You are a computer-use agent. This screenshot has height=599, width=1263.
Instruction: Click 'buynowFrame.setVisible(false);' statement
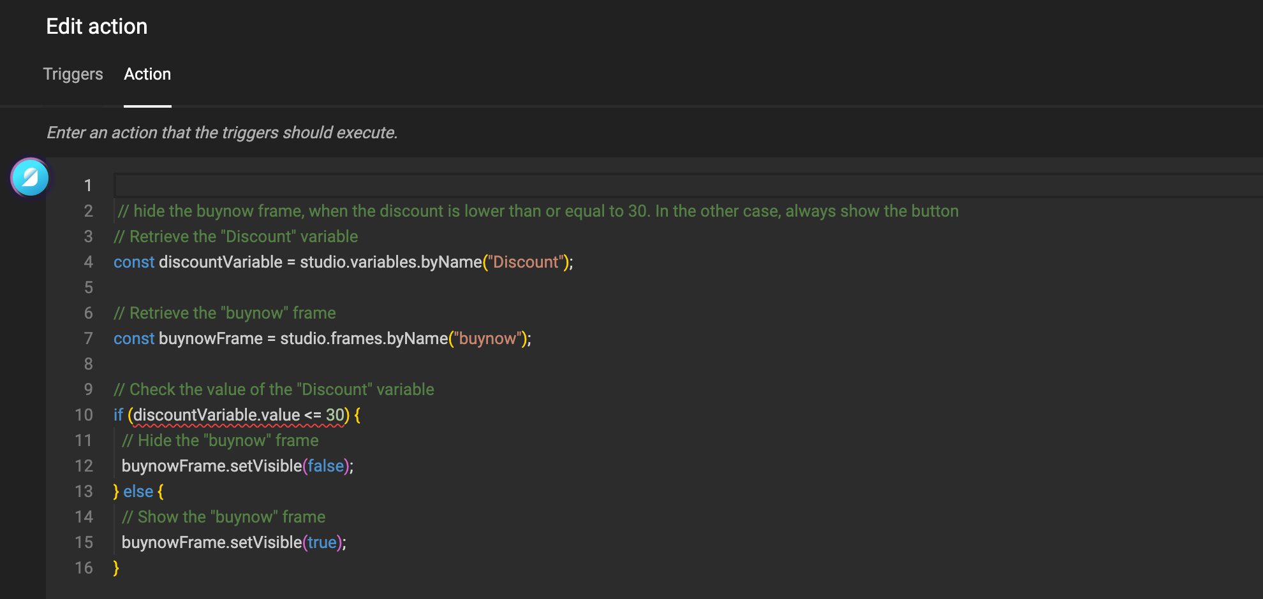(x=237, y=466)
